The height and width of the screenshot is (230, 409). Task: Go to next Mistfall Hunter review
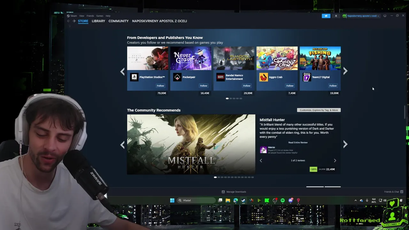pos(335,160)
